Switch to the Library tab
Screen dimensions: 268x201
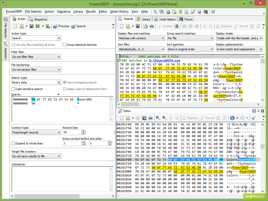(x=144, y=19)
